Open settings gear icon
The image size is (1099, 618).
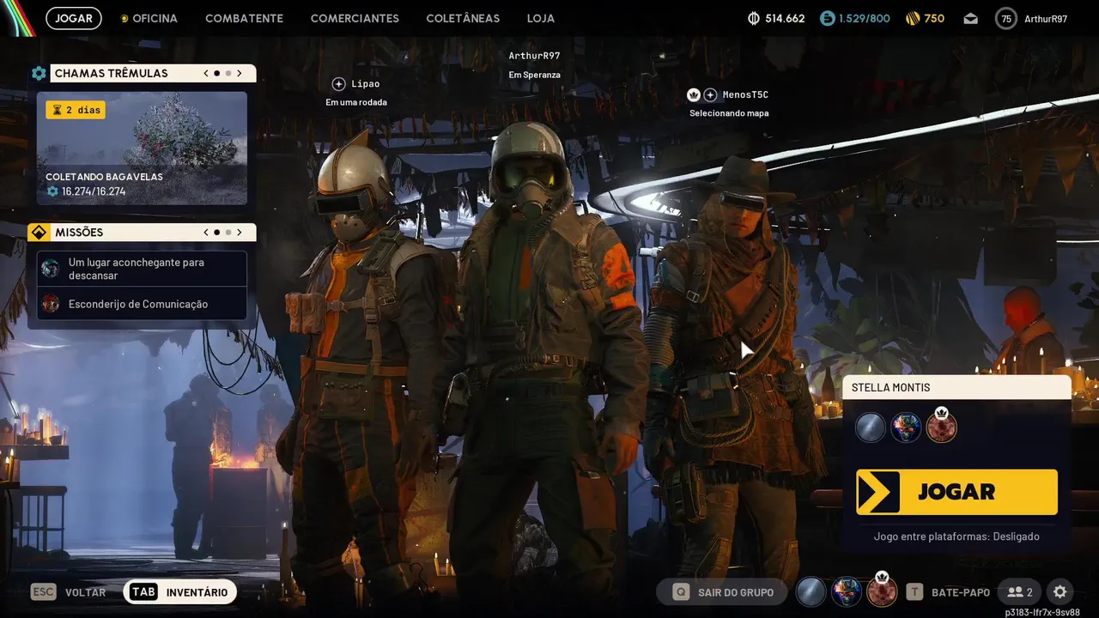coord(1060,592)
